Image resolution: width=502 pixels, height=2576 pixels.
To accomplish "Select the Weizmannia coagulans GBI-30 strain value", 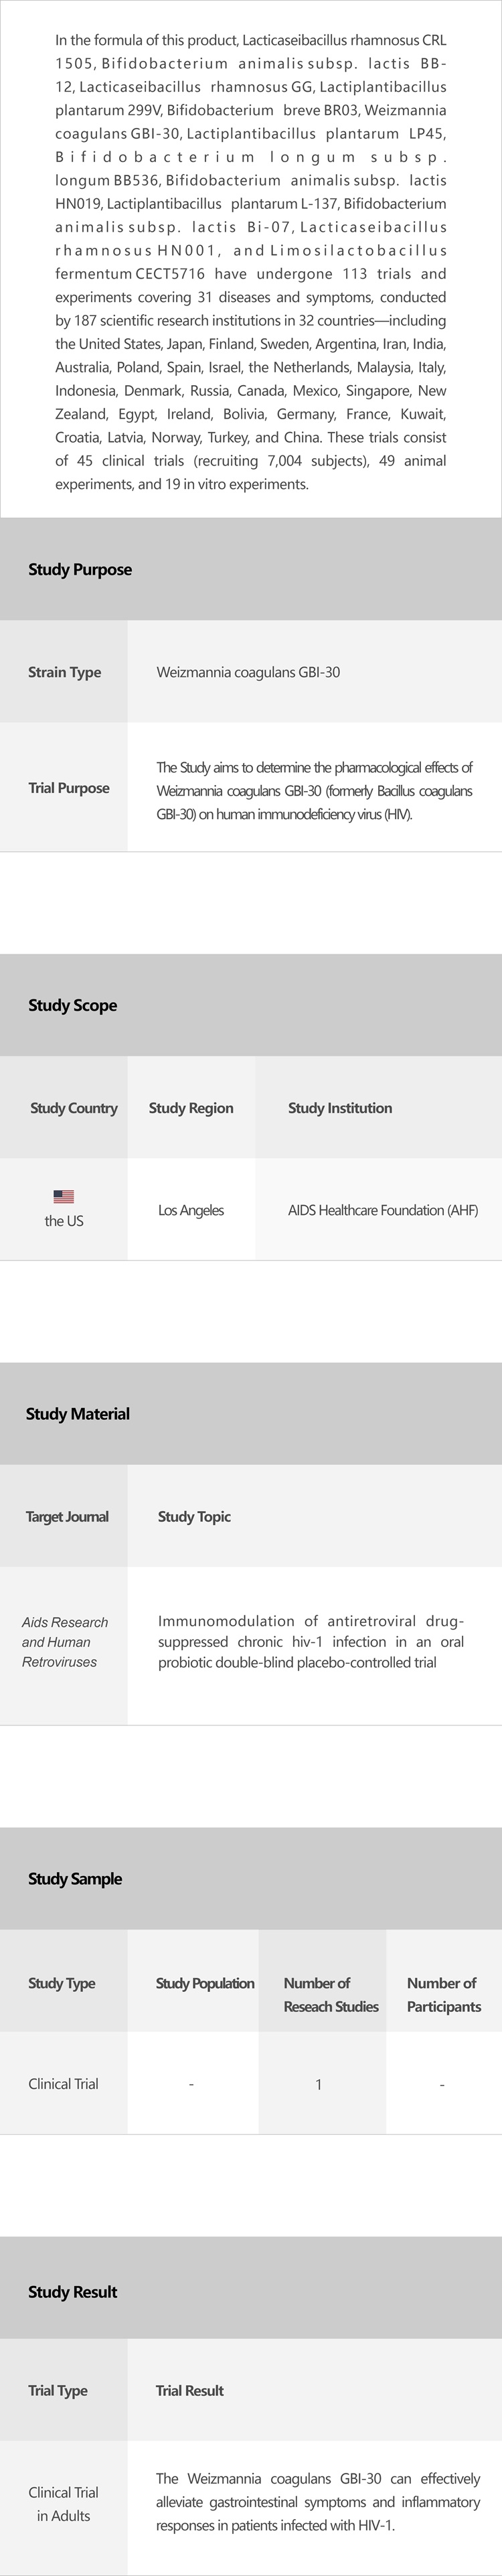I will pos(248,672).
